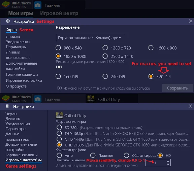Viewport: 194px width, 171px height.
Task: Decrease mouse sensitivity with down arrow
Action: (168, 164)
